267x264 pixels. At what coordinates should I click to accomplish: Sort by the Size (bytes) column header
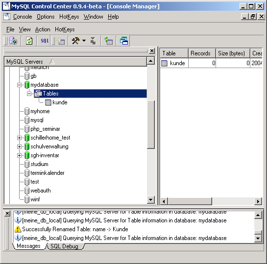coord(233,53)
